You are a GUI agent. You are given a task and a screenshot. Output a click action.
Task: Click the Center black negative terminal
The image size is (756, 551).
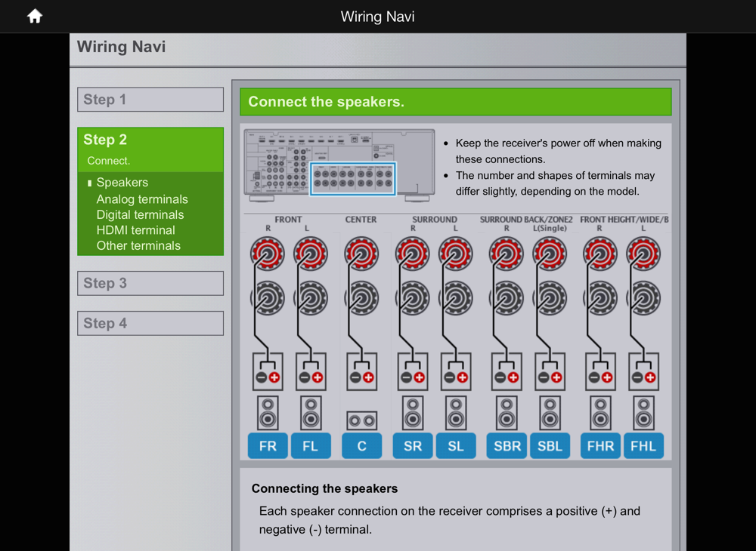(361, 298)
